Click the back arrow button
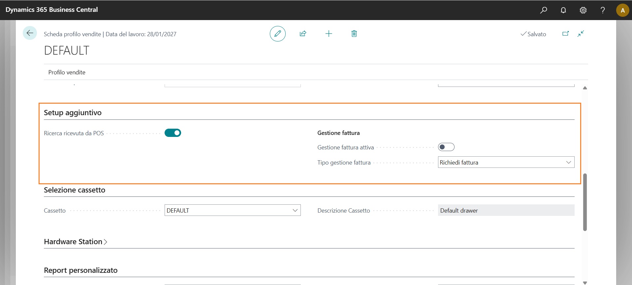The width and height of the screenshot is (632, 285). (x=30, y=33)
